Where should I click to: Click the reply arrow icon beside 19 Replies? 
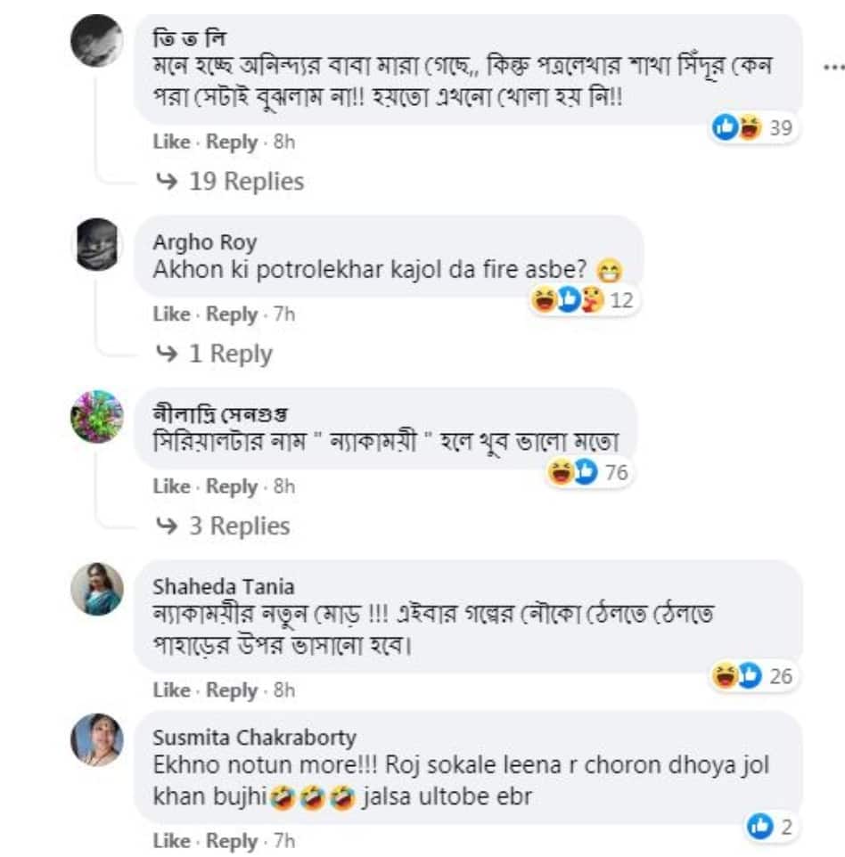pyautogui.click(x=167, y=182)
